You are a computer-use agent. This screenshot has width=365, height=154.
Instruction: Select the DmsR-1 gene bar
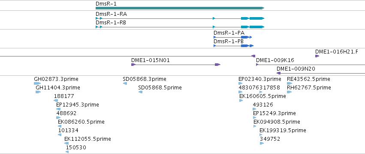[180, 8]
